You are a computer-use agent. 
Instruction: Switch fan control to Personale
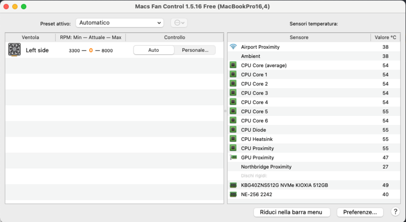(195, 50)
